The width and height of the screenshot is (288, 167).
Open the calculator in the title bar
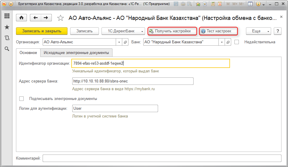213,4
